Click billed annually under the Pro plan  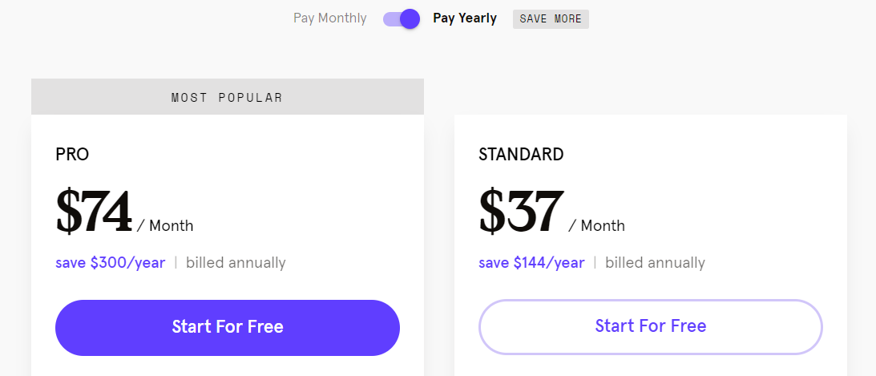(236, 263)
